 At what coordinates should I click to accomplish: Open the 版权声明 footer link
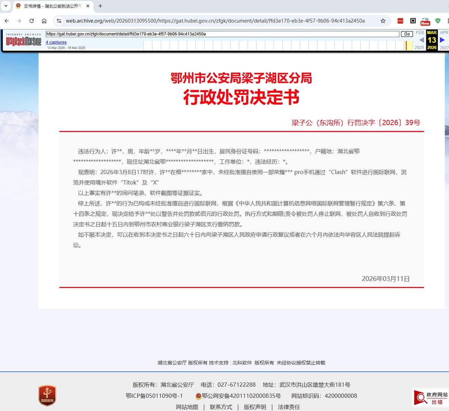255,407
